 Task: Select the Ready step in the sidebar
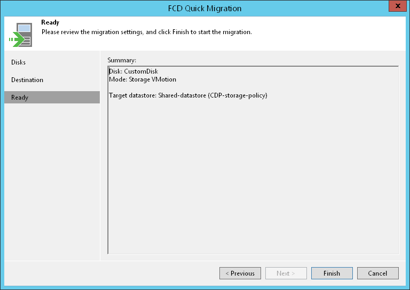(x=20, y=98)
